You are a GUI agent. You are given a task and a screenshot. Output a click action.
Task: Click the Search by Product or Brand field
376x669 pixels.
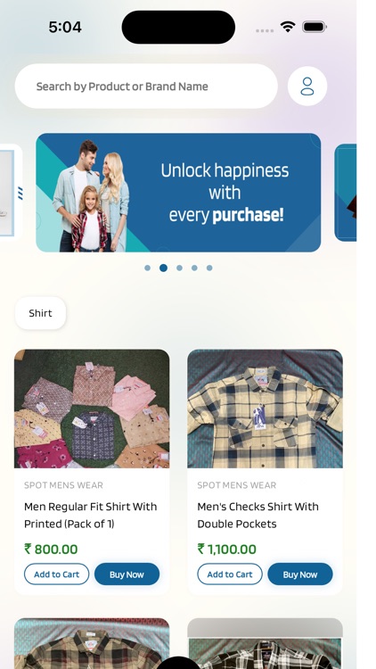[x=146, y=87]
